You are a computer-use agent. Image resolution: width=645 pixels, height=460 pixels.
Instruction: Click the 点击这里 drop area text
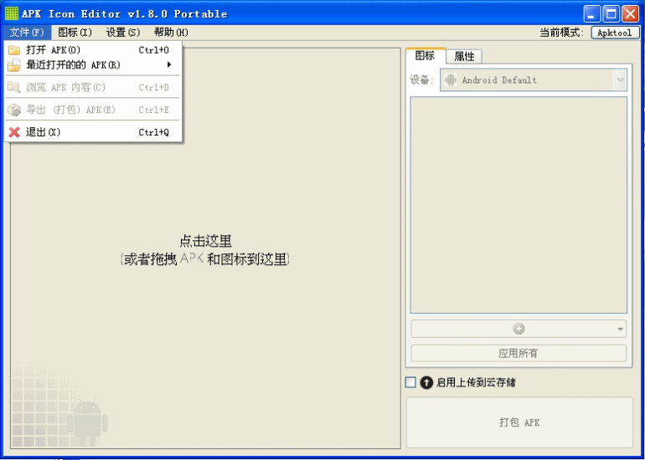pos(206,241)
